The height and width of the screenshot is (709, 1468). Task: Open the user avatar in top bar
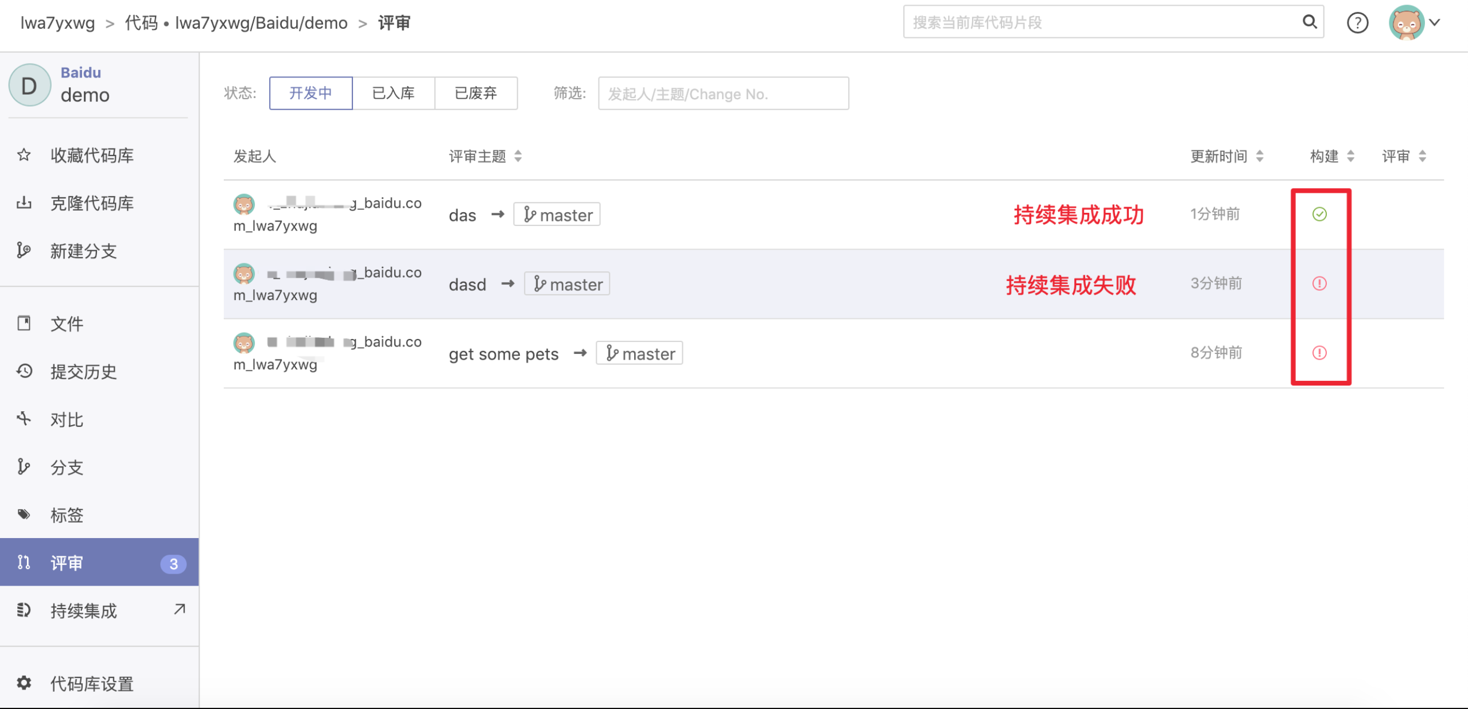pos(1405,22)
